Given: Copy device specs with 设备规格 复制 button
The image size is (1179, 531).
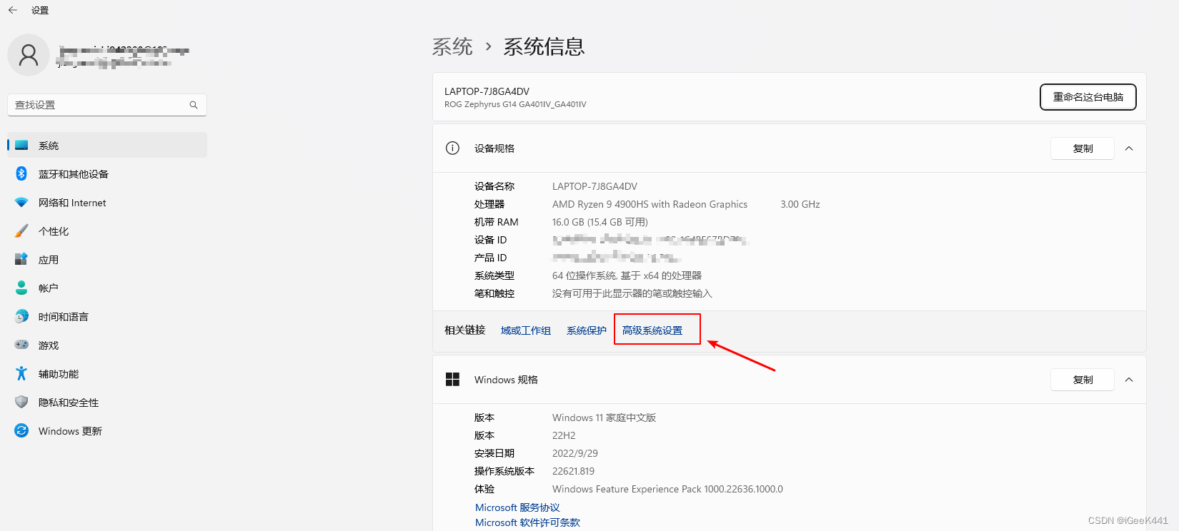Looking at the screenshot, I should point(1083,148).
